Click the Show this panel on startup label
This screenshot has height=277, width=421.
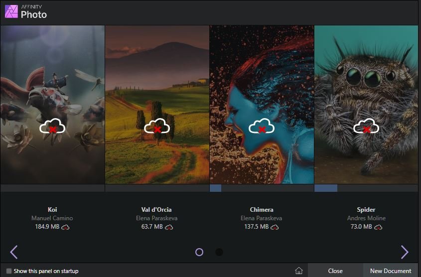(x=46, y=271)
